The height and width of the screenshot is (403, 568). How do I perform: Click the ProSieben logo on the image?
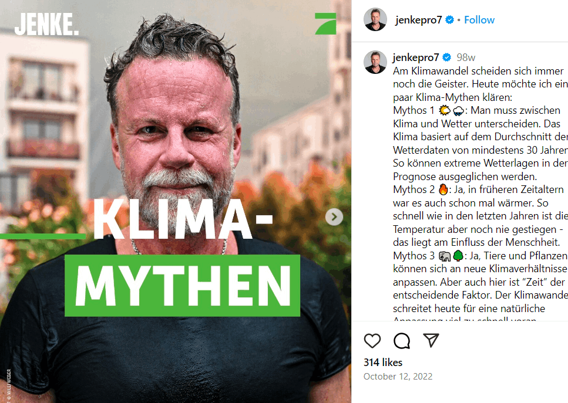[x=325, y=24]
